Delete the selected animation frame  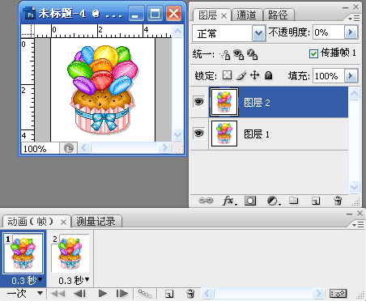pyautogui.click(x=190, y=294)
